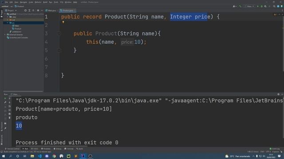The height and width of the screenshot is (159, 284).
Task: Open Project panel settings gear
Action: 38,11
